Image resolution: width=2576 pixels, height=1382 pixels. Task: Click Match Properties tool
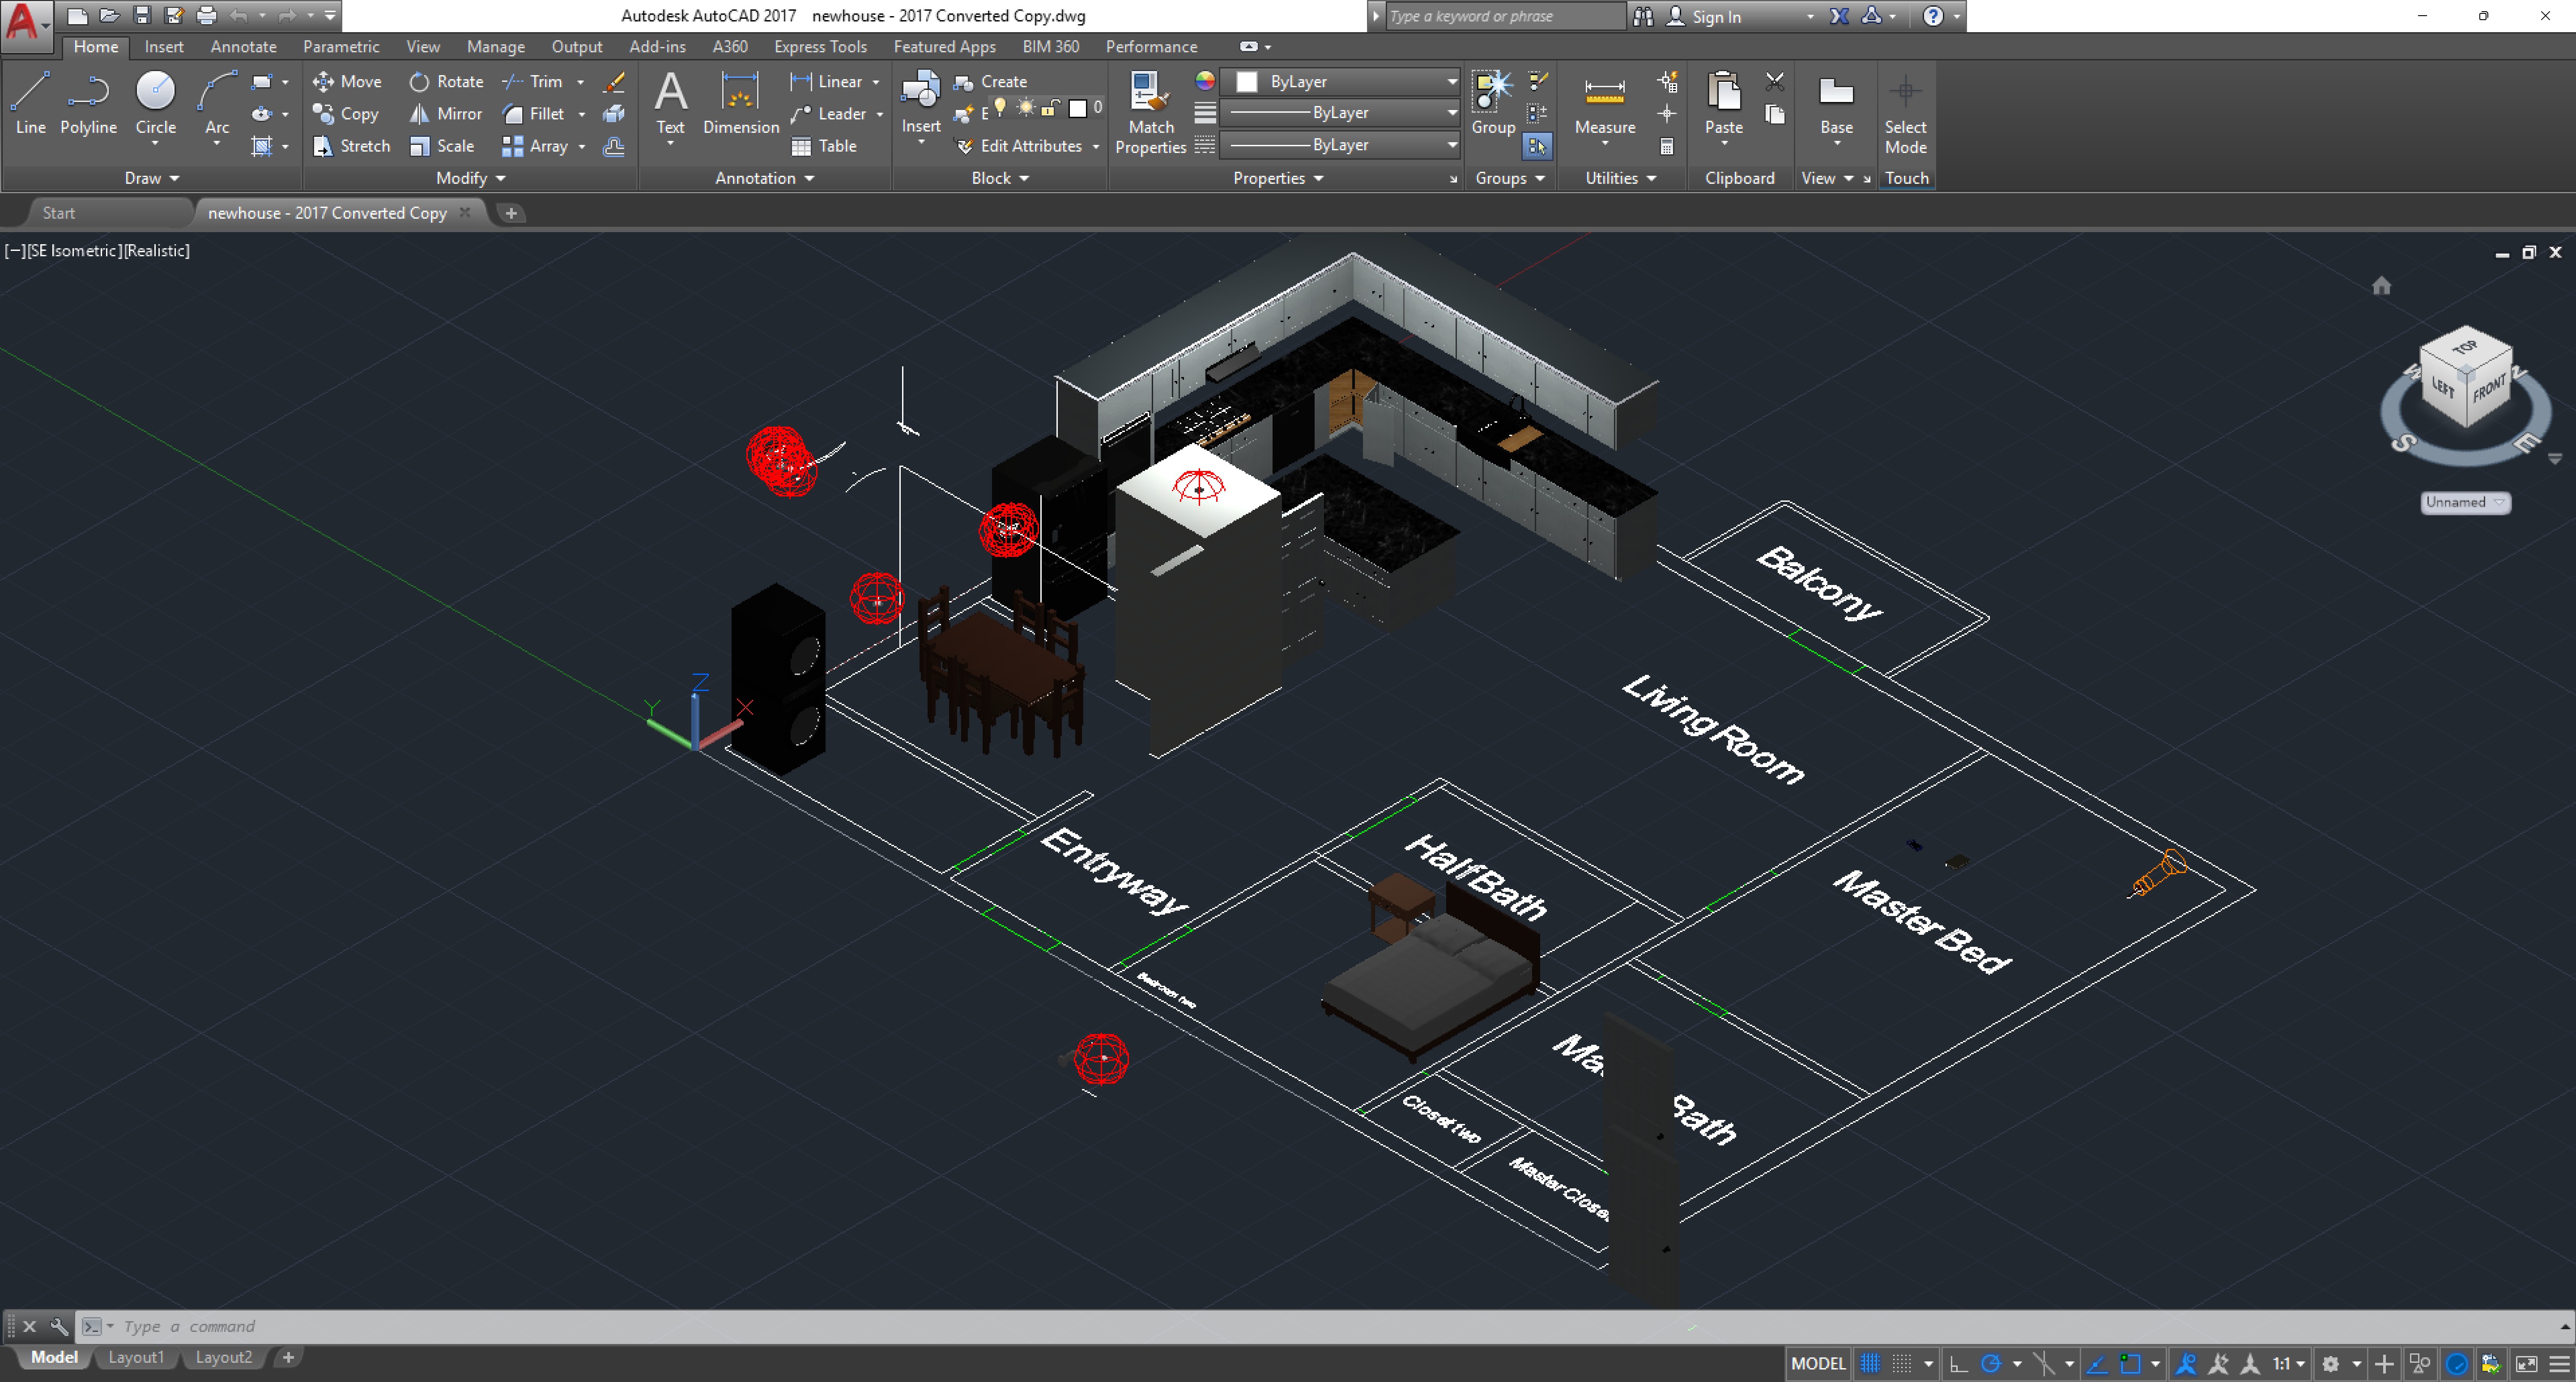point(1150,112)
